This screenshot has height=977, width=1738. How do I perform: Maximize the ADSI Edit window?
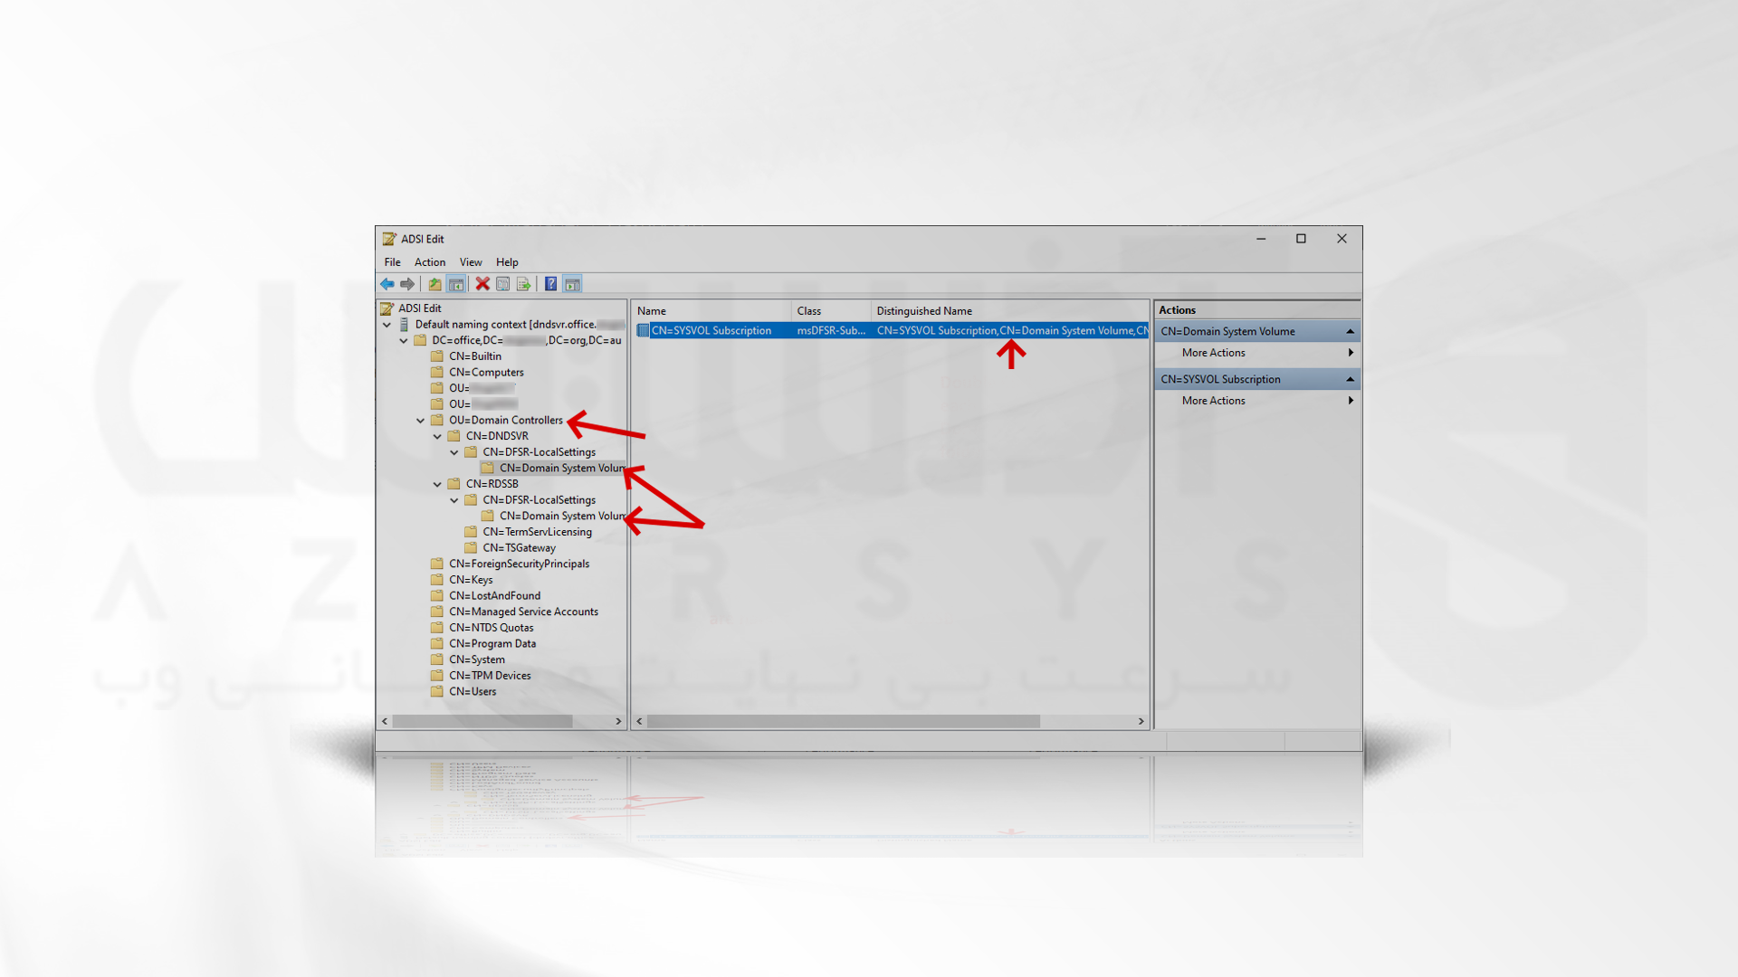click(x=1301, y=239)
